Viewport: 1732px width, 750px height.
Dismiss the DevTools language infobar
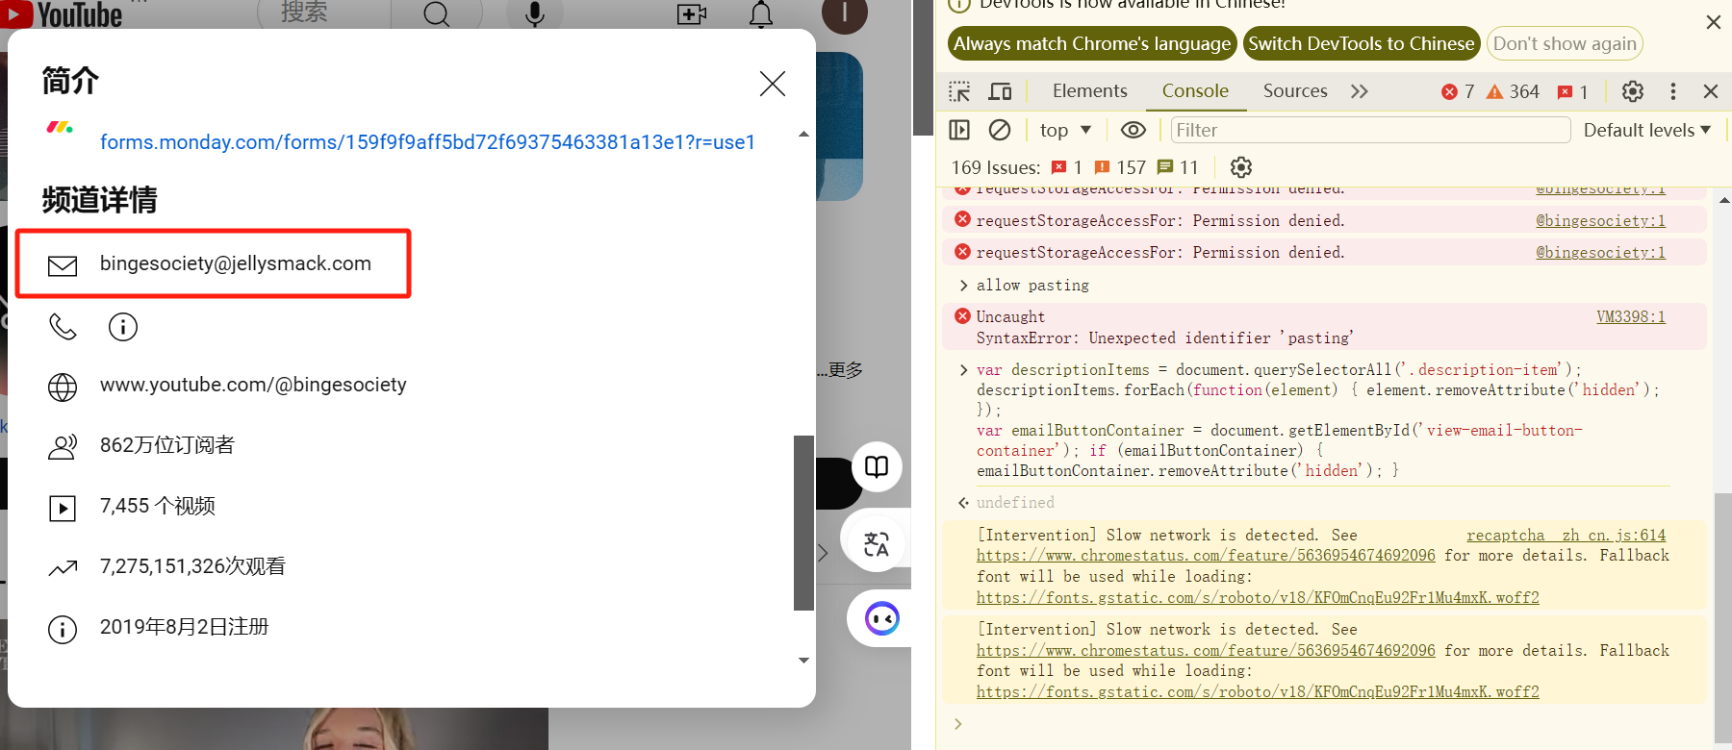pyautogui.click(x=1714, y=22)
